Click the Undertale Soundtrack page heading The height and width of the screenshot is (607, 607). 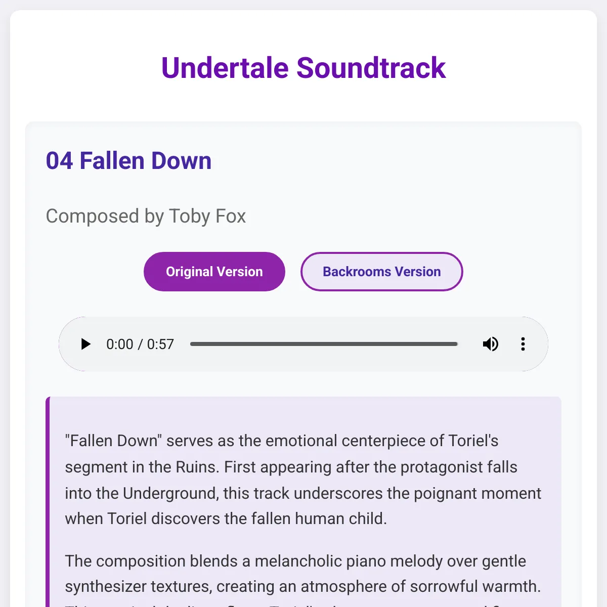click(303, 68)
